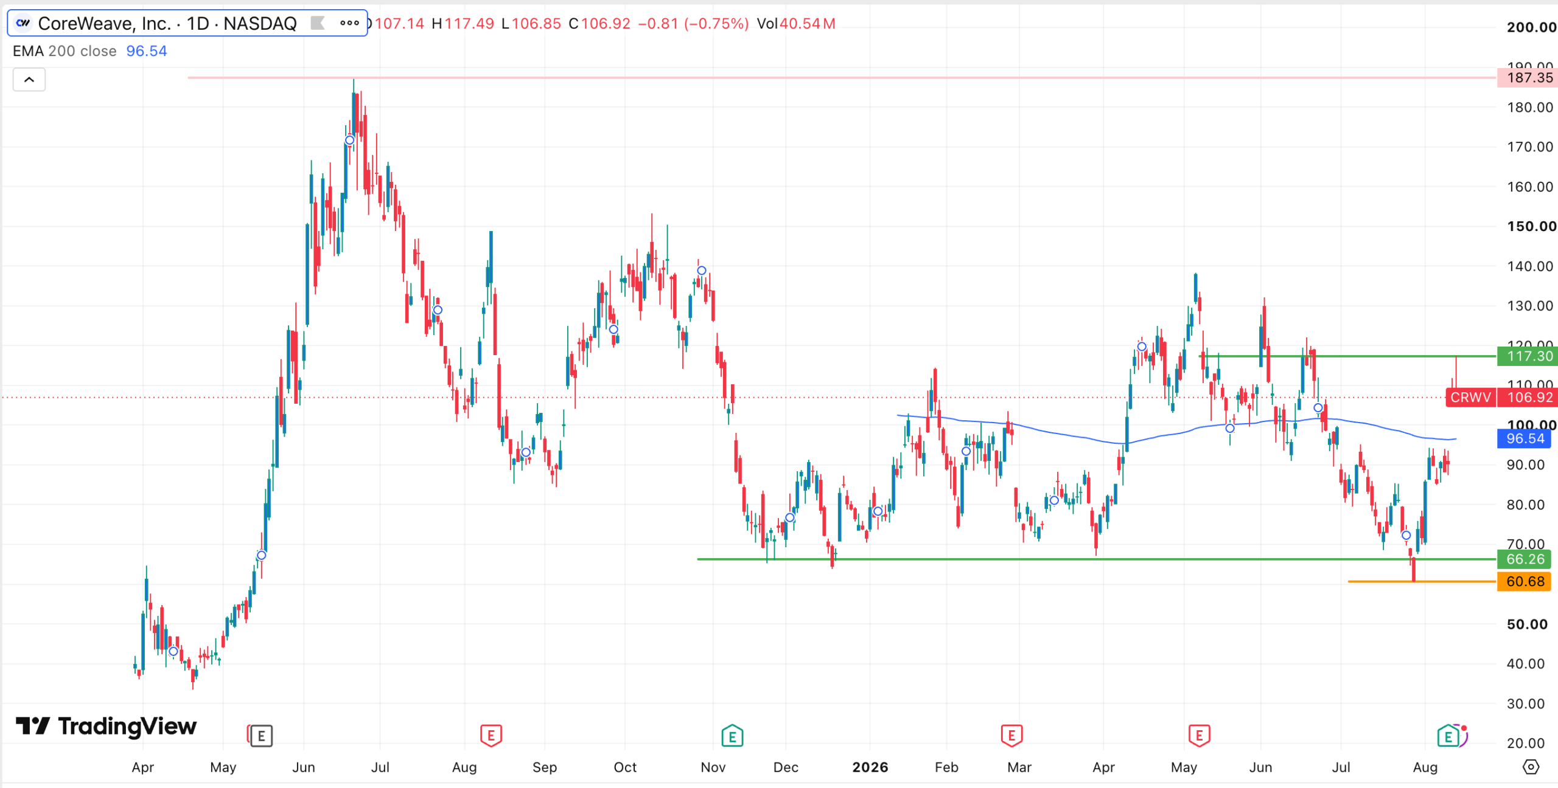
Task: Click the grey flag icon beside NASDAQ
Action: (317, 23)
